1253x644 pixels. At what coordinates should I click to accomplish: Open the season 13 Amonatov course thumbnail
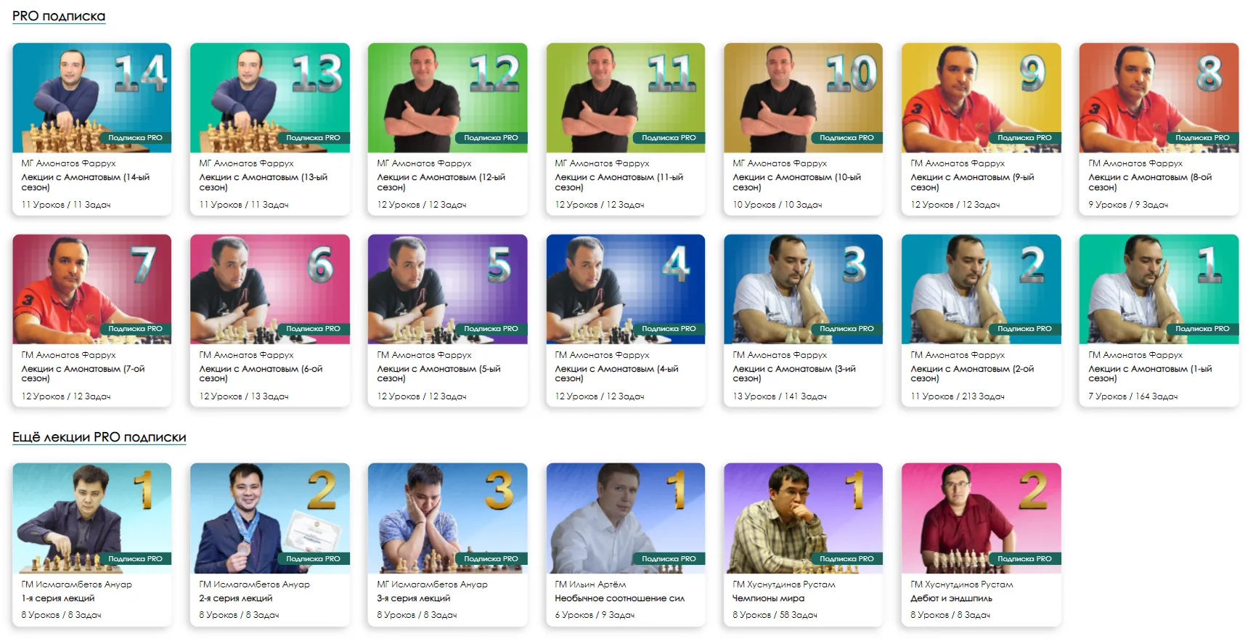pyautogui.click(x=270, y=97)
